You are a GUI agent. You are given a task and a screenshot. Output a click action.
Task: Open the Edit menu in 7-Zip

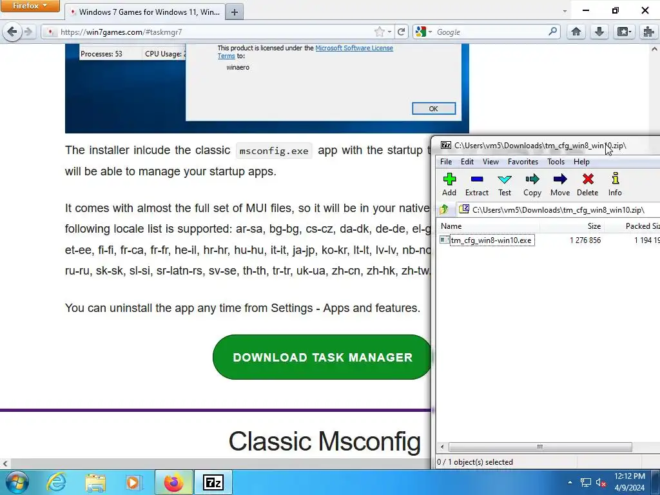[467, 162]
